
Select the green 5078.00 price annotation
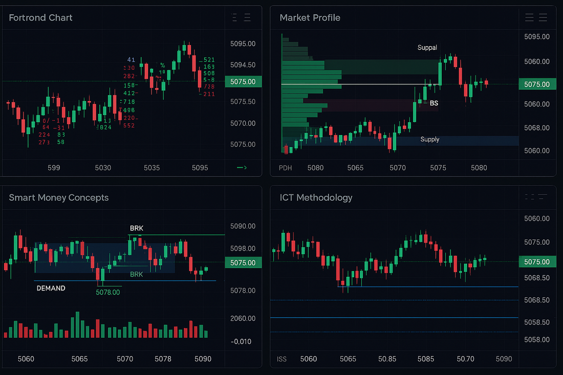[108, 292]
